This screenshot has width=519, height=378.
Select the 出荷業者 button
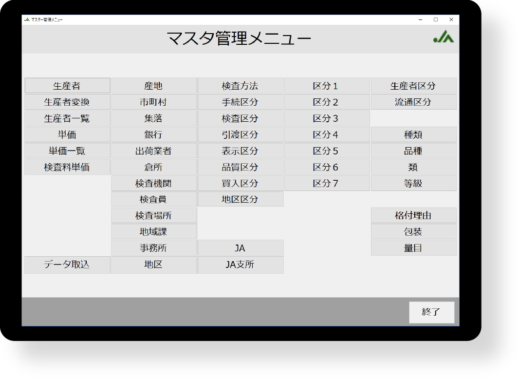click(x=154, y=151)
